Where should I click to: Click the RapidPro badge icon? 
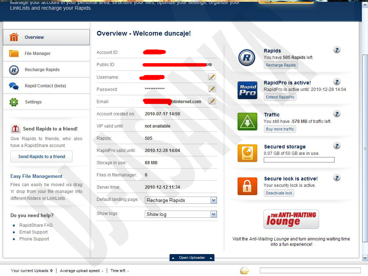pos(247,90)
